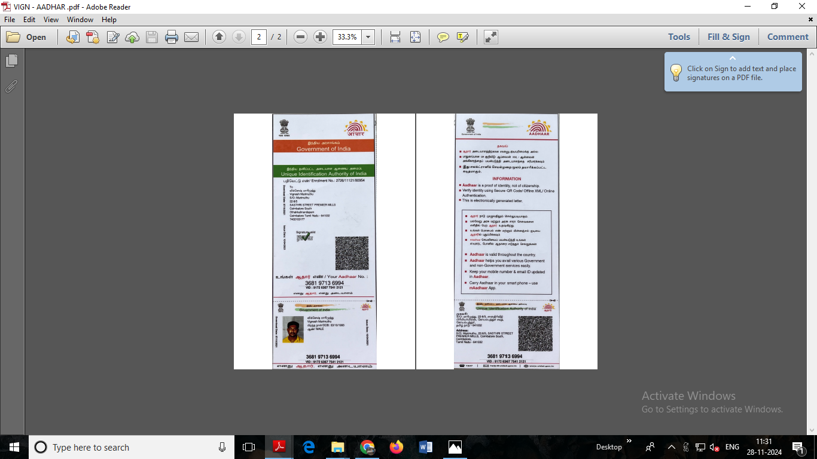817x459 pixels.
Task: Click the zoom in plus button
Action: (320, 37)
